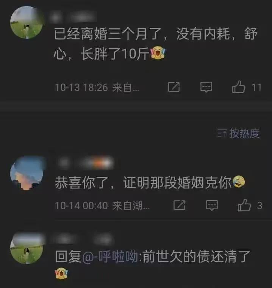Viewport: 272px width, 288px height.
Task: Open the second commenter's blurred username
Action: (x=86, y=163)
